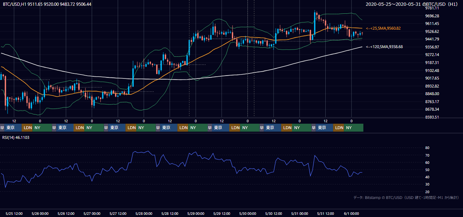This screenshot has width=463, height=217.
Task: Click the 5/29 12:00 date label
Action: click(x=222, y=213)
